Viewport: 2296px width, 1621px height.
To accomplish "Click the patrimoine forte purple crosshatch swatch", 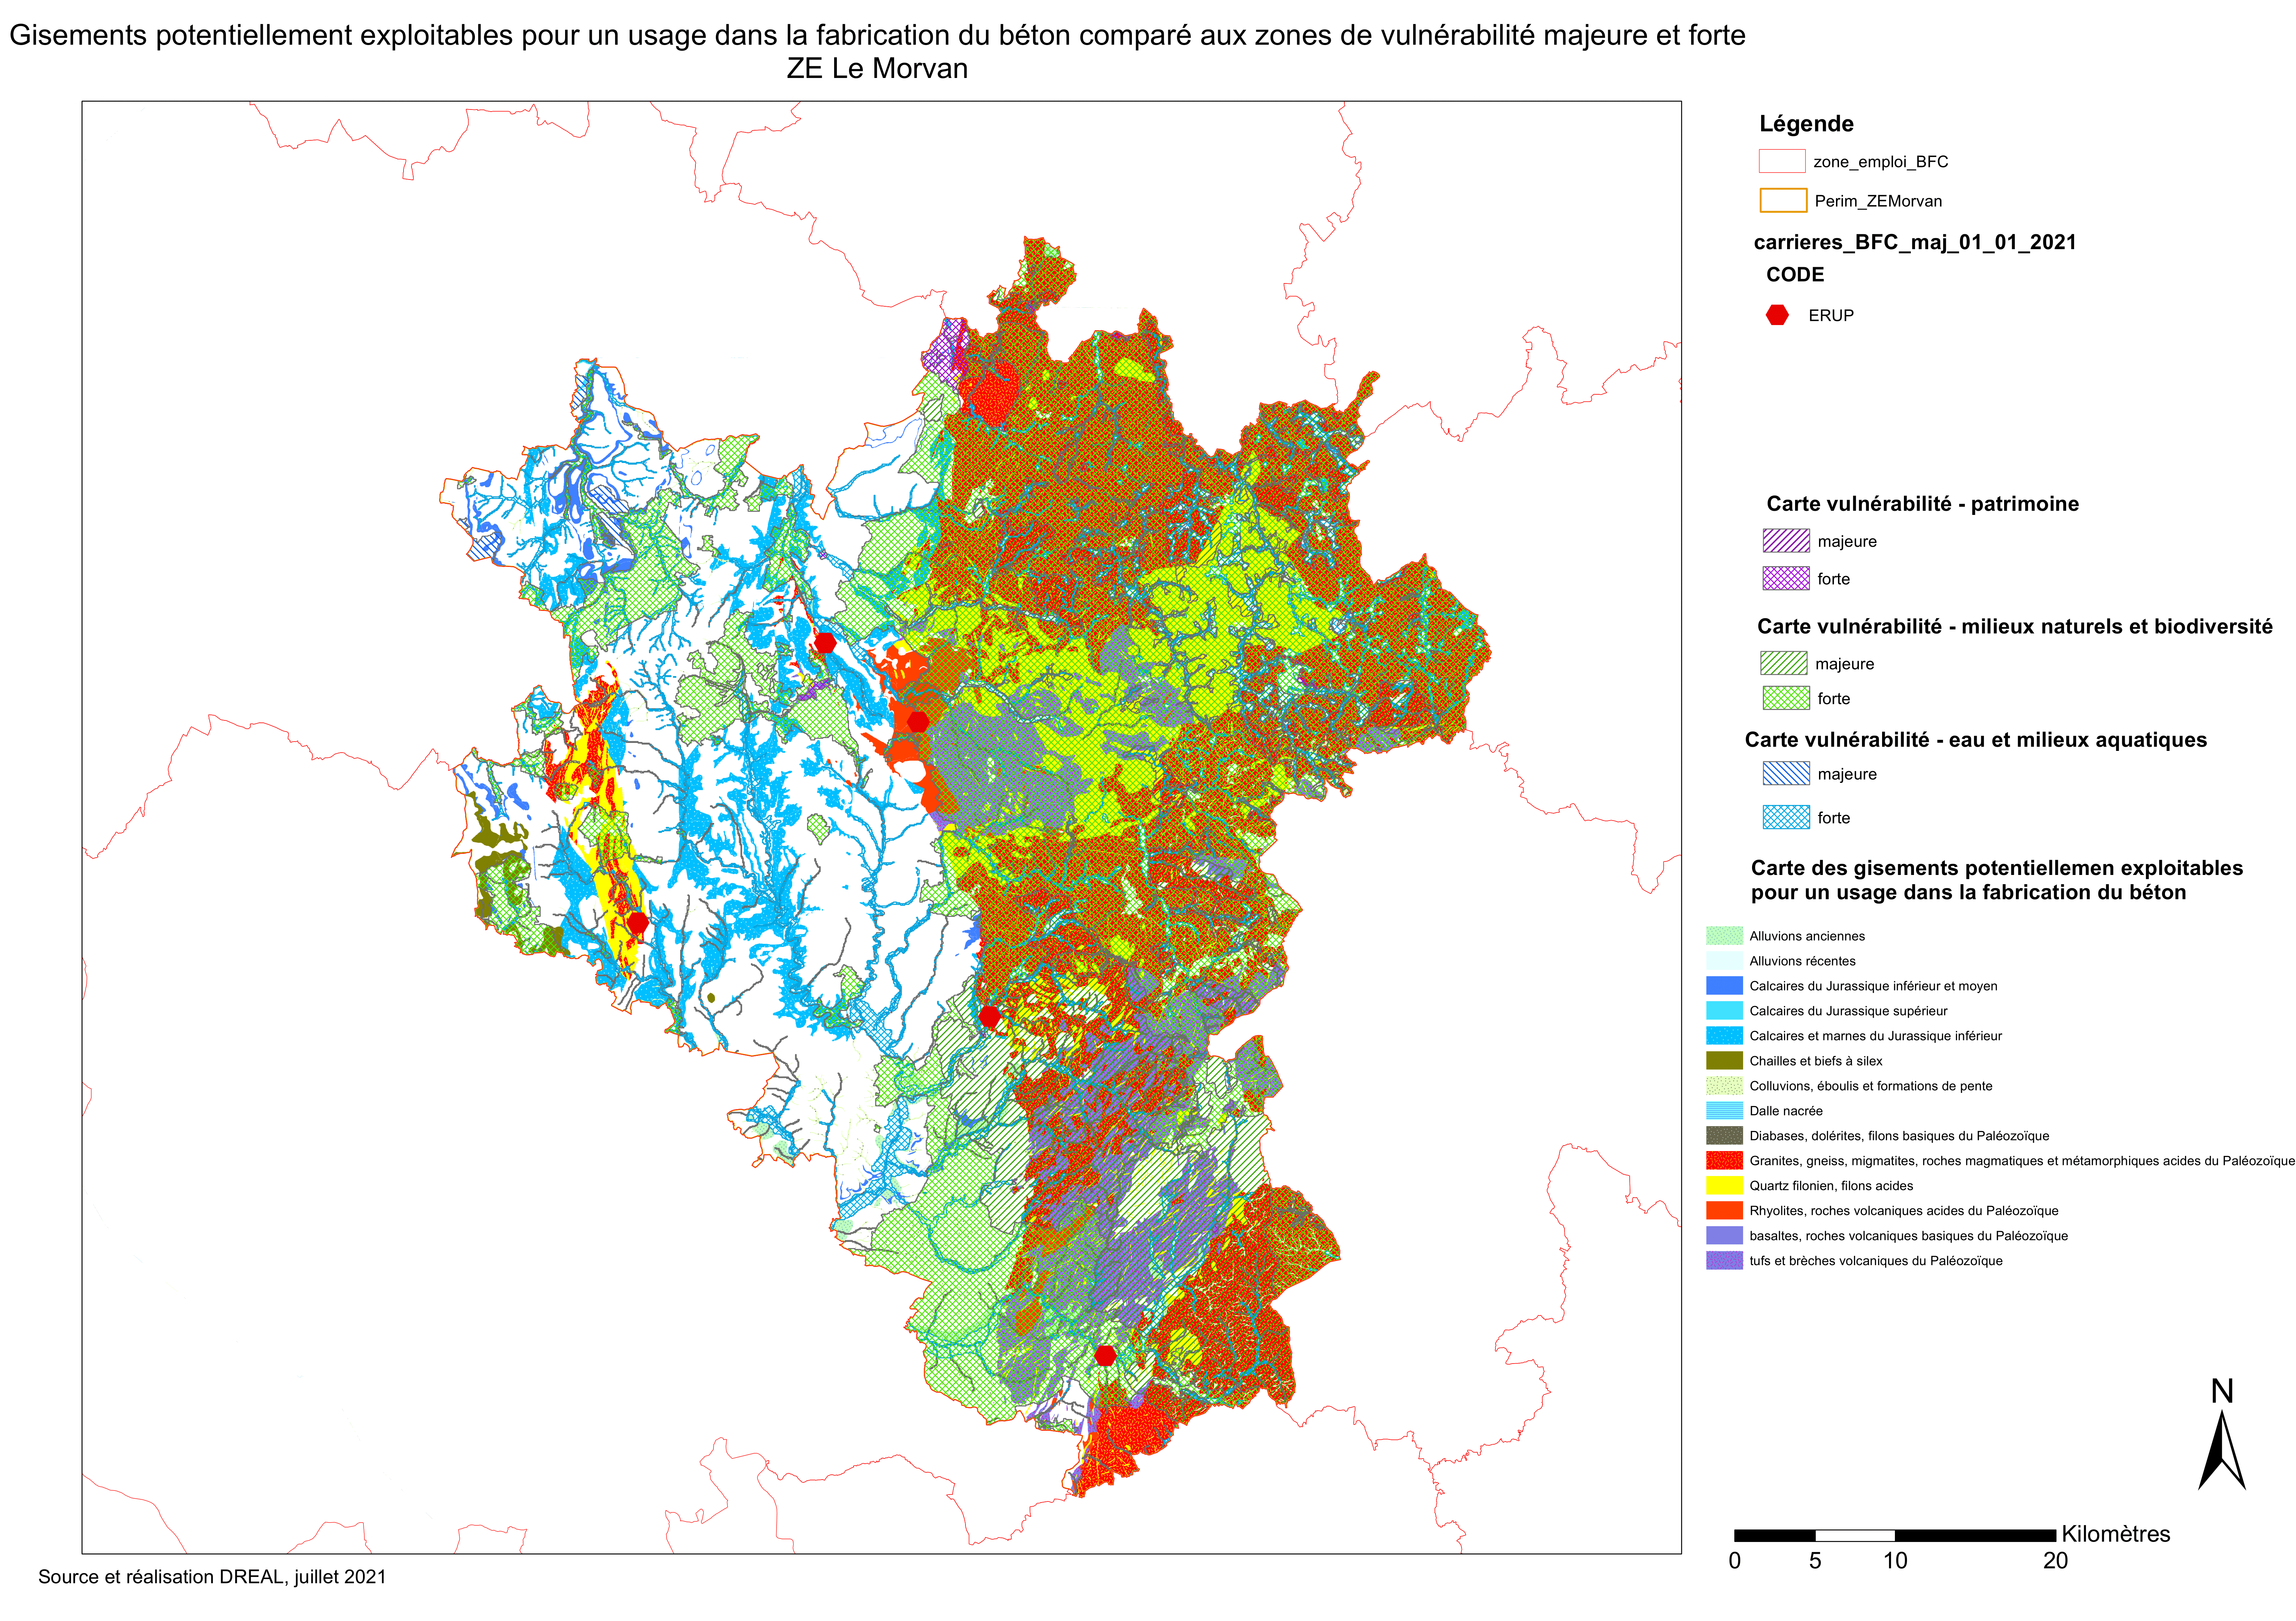I will [1786, 579].
